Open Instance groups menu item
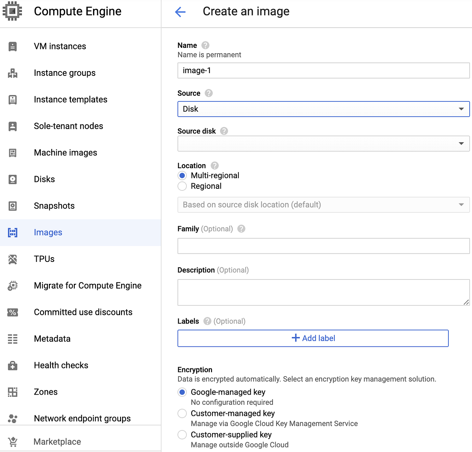This screenshot has width=472, height=452. coord(80,73)
